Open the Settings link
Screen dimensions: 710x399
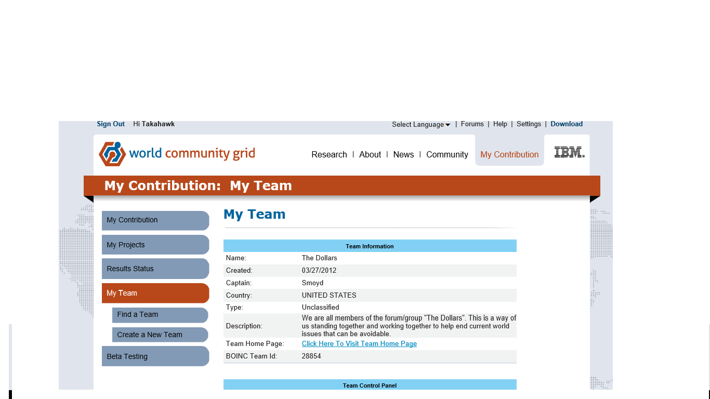(x=529, y=124)
